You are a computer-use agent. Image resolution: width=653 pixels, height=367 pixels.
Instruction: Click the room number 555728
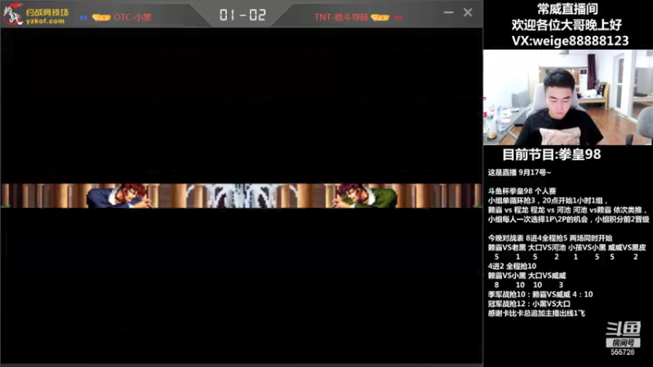[623, 352]
